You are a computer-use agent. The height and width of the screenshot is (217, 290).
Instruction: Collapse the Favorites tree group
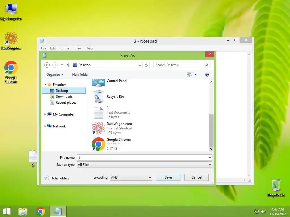pos(45,84)
